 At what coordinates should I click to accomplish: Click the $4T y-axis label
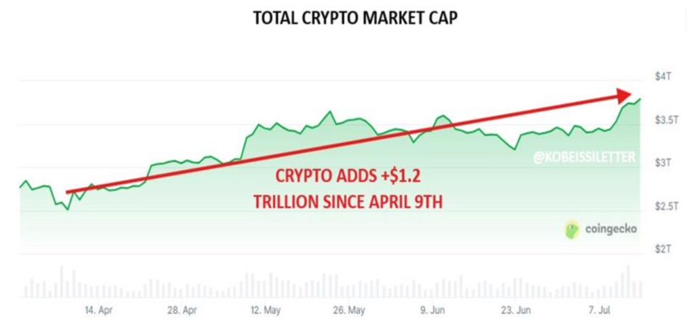point(663,77)
